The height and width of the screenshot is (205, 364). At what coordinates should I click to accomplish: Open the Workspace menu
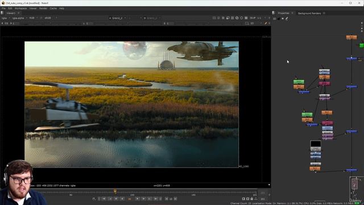click(20, 8)
